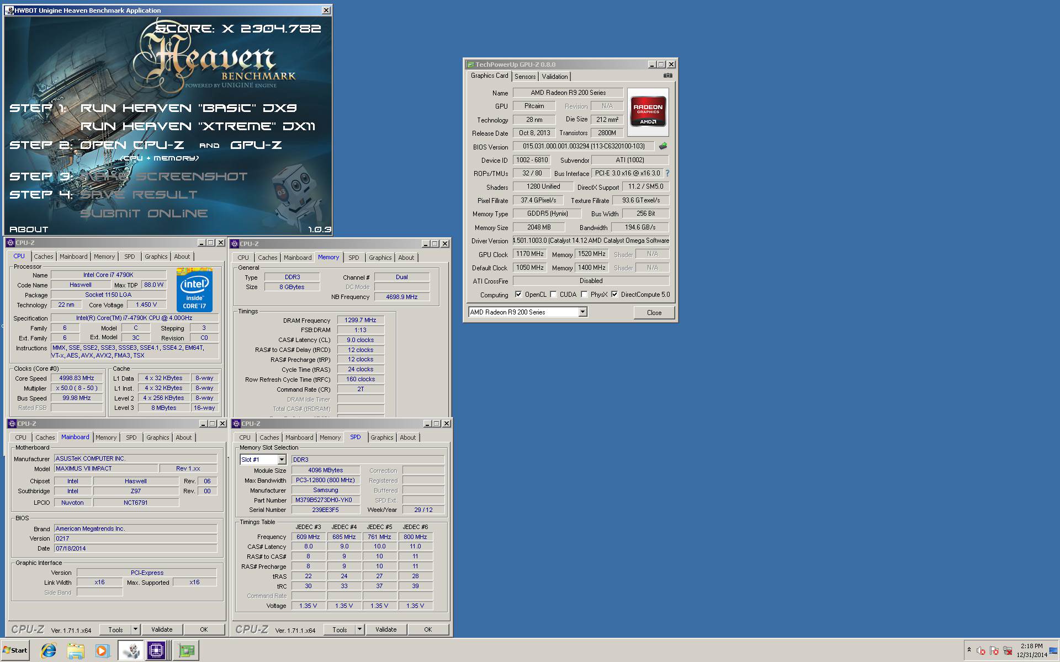This screenshot has height=662, width=1060.
Task: Expand Tools dropdown arrow in Mainboard CPU-Z window
Action: pos(135,629)
